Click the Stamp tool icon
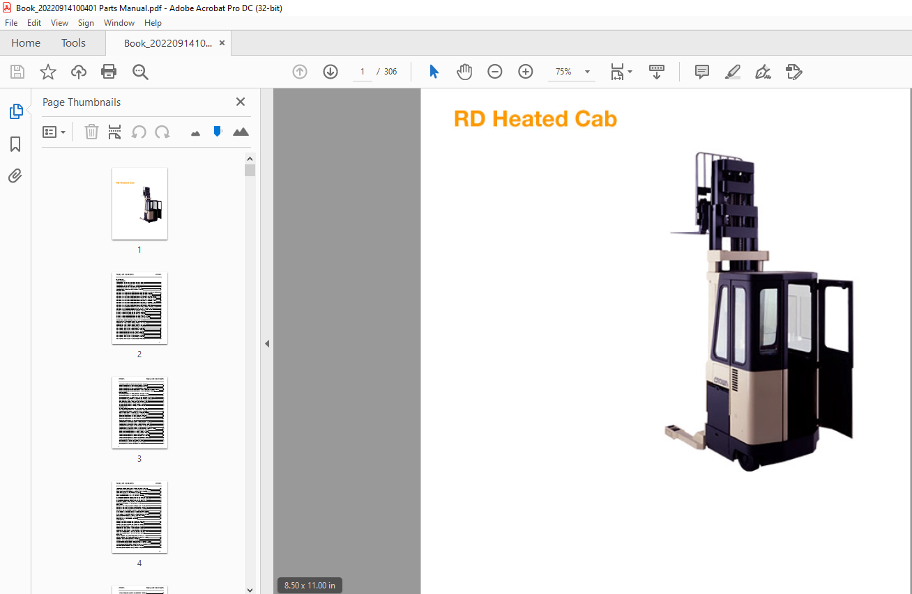This screenshot has height=594, width=912. [793, 72]
